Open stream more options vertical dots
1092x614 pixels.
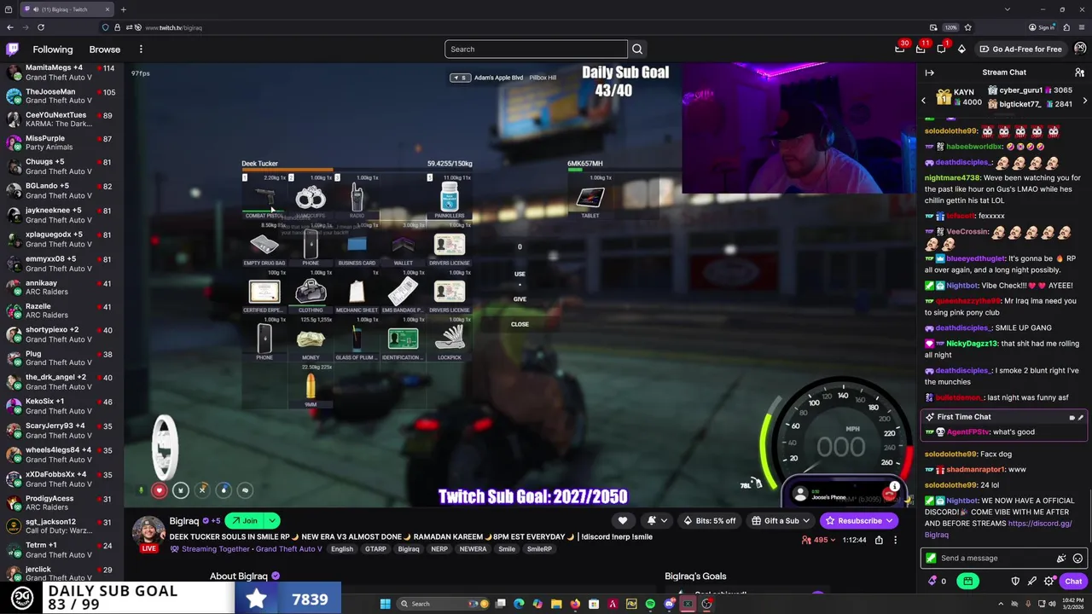pyautogui.click(x=895, y=540)
